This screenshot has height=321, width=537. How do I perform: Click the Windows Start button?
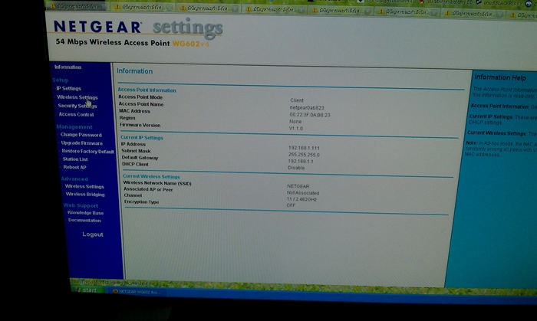pos(87,290)
